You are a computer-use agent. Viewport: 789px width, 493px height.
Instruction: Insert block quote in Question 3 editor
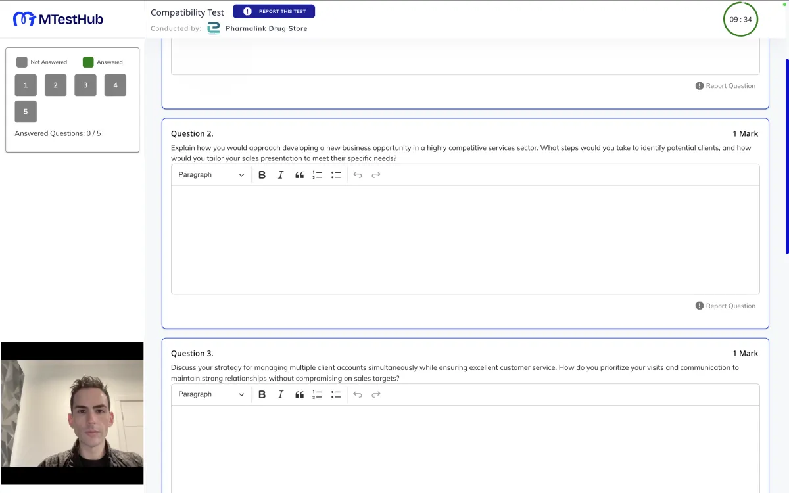click(x=299, y=394)
